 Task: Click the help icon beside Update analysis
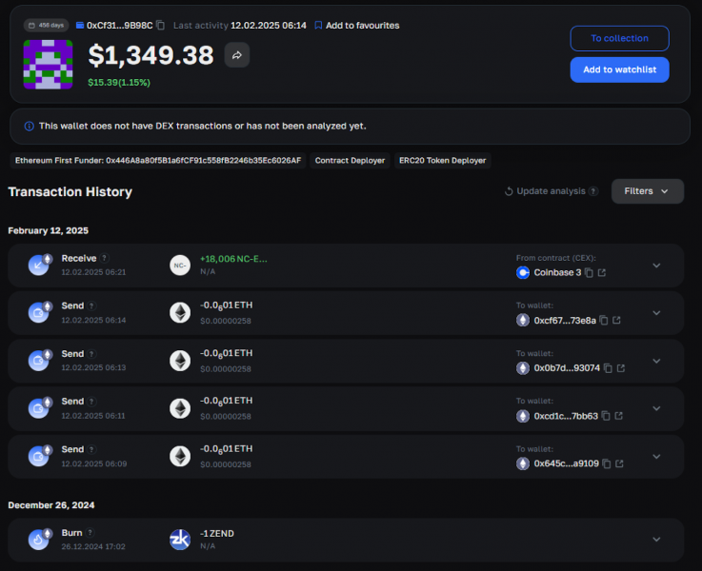[x=593, y=191]
